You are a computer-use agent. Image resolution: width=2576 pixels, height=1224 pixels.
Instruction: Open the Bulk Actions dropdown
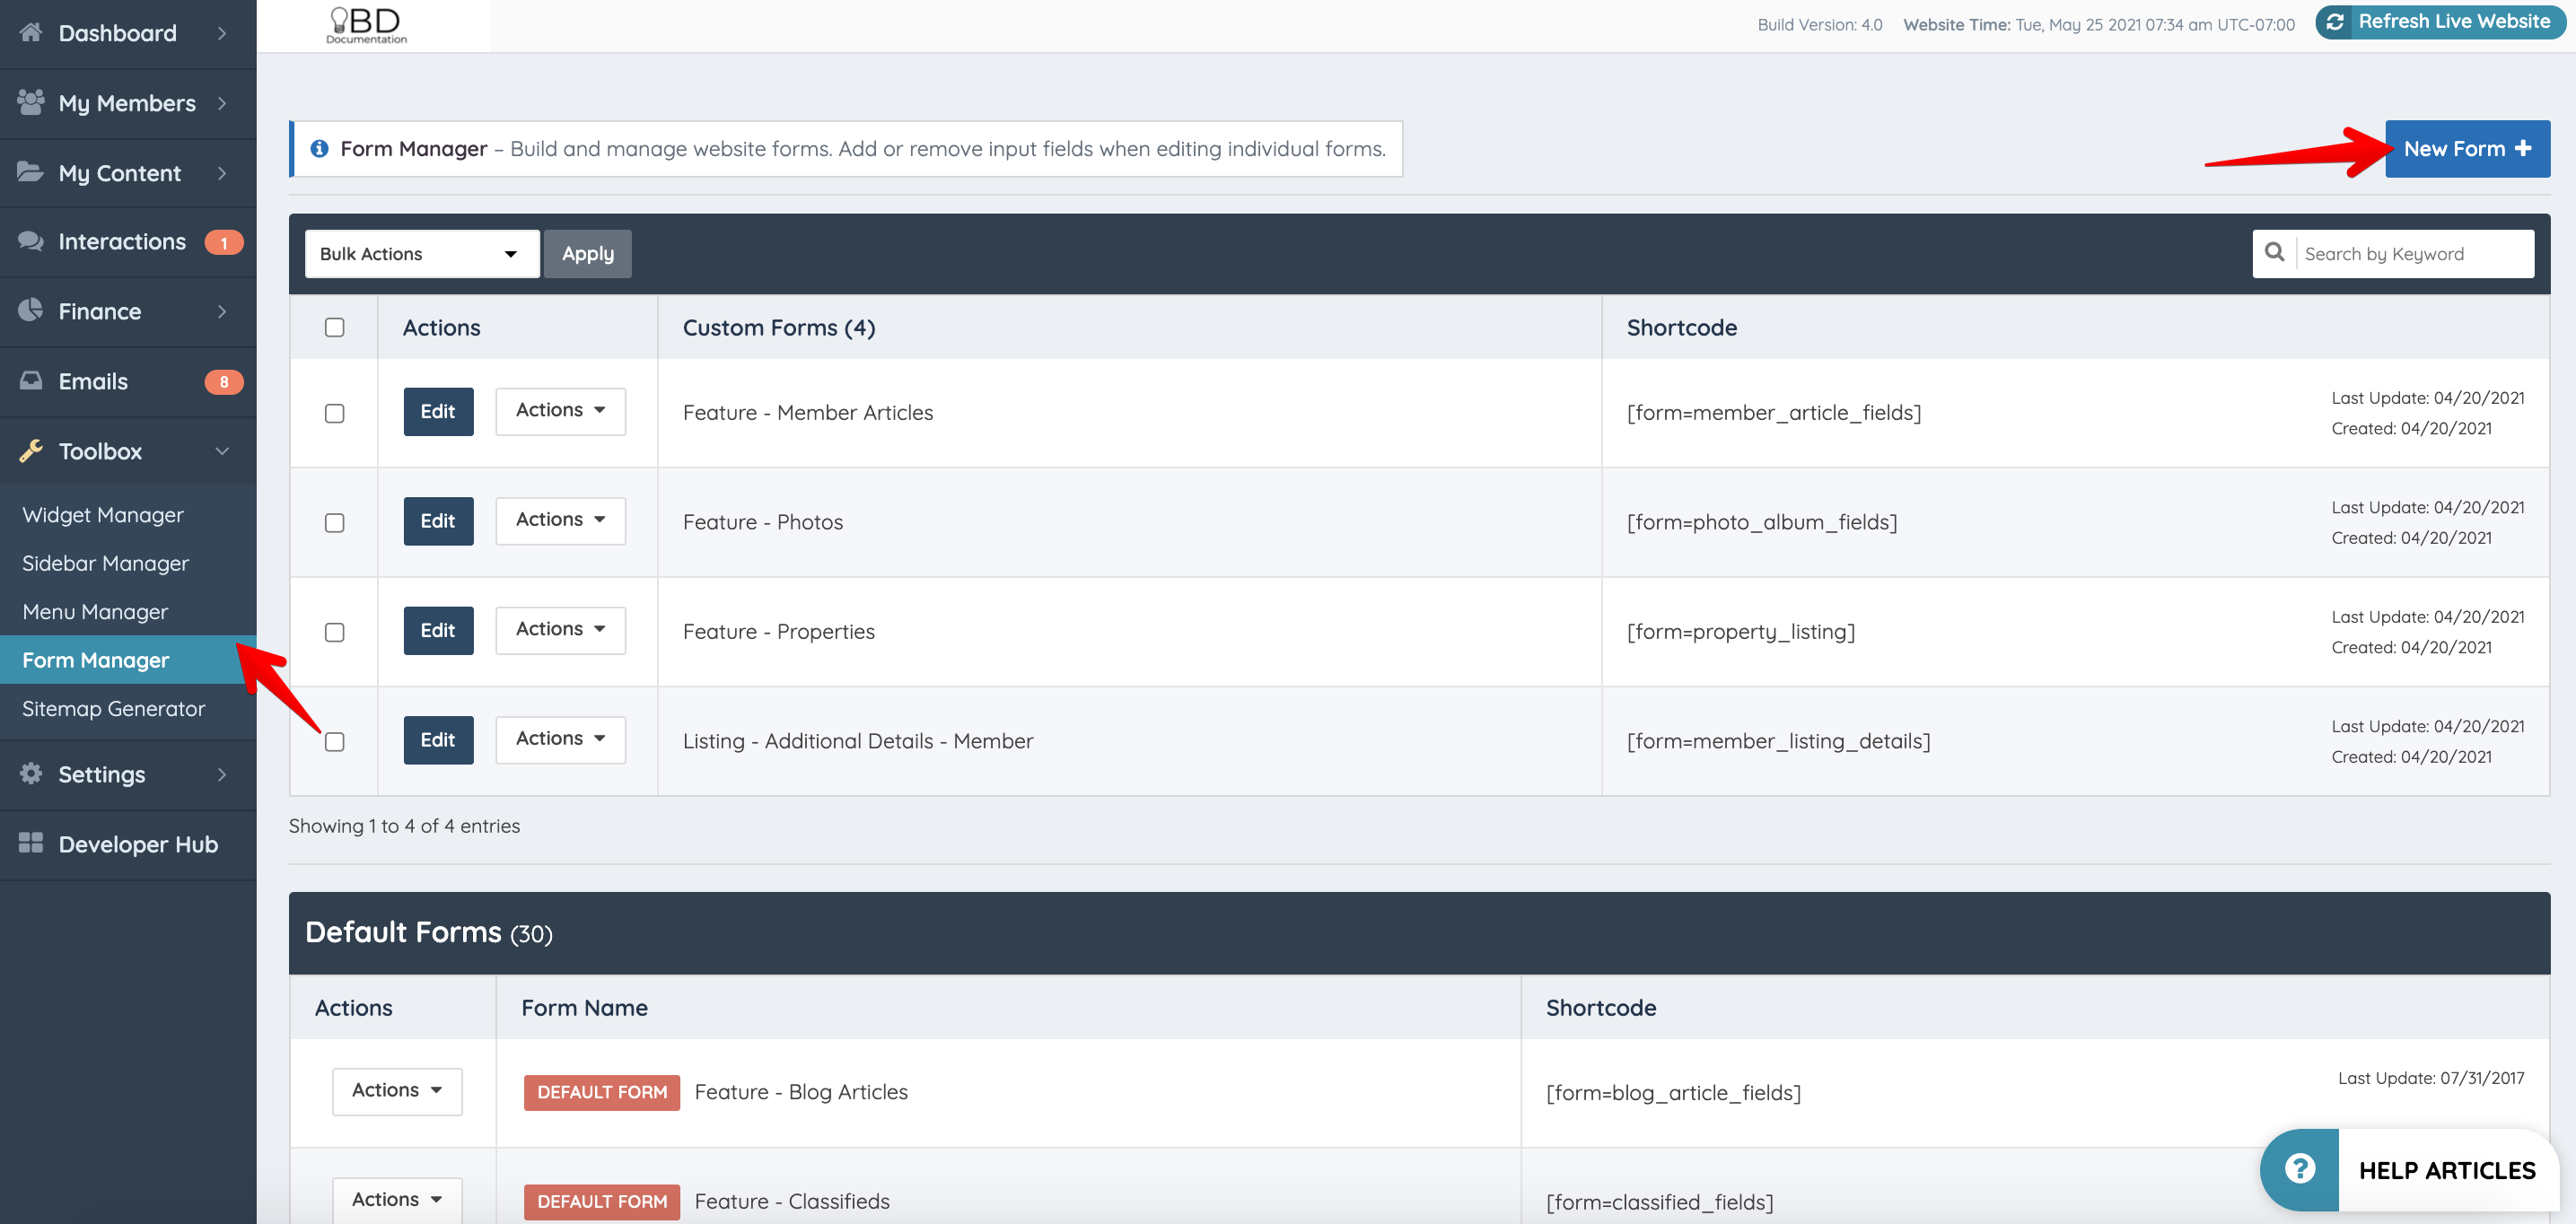[x=421, y=254]
